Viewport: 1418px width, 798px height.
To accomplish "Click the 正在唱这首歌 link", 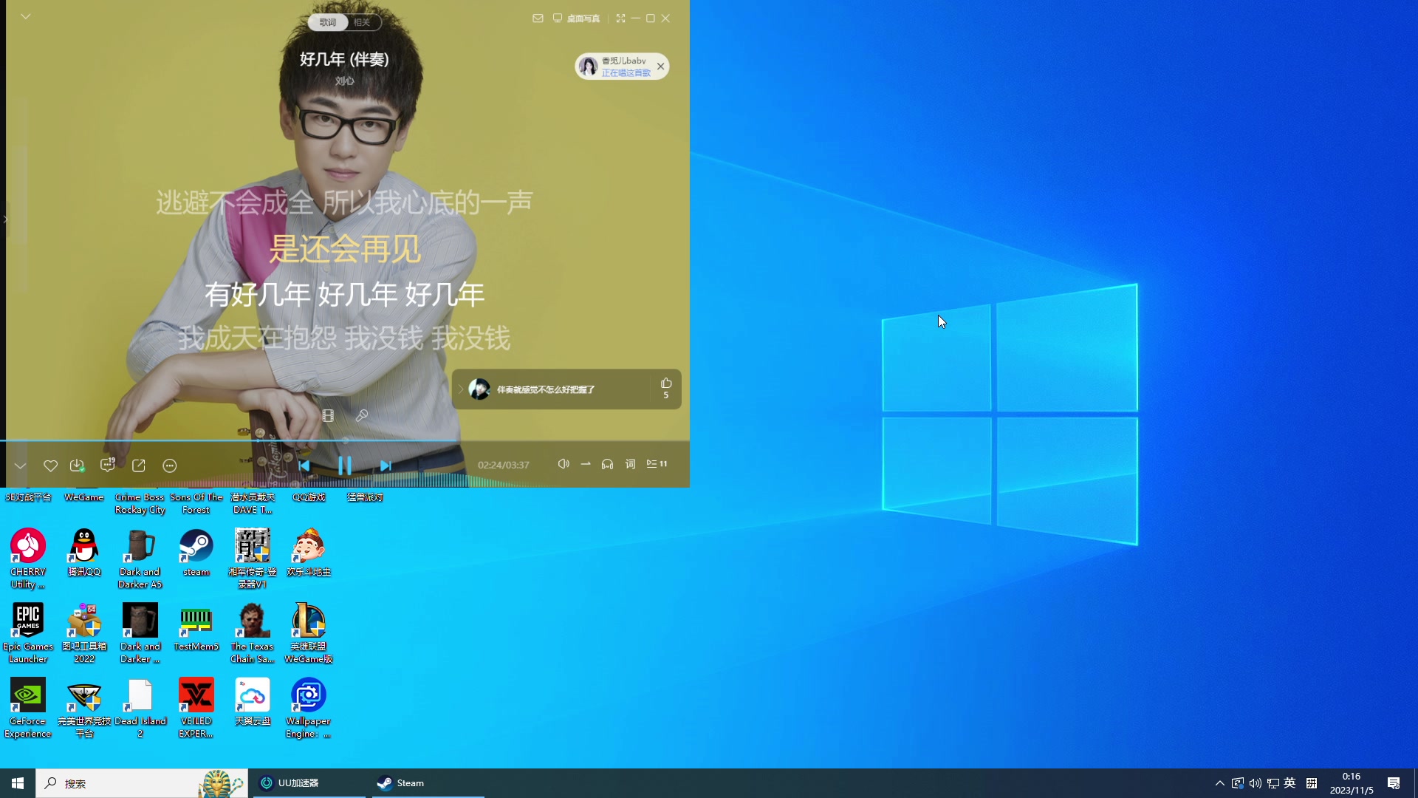I will pyautogui.click(x=626, y=73).
